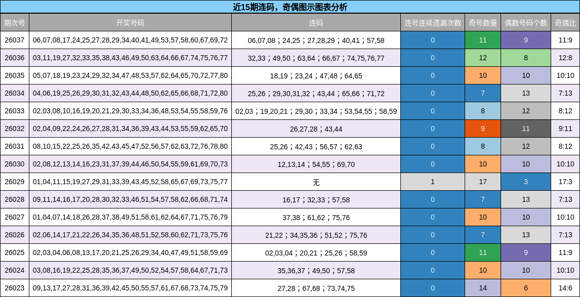Select the 偶数号码个数 column header
Screen dimensions: 580x297
click(525, 22)
